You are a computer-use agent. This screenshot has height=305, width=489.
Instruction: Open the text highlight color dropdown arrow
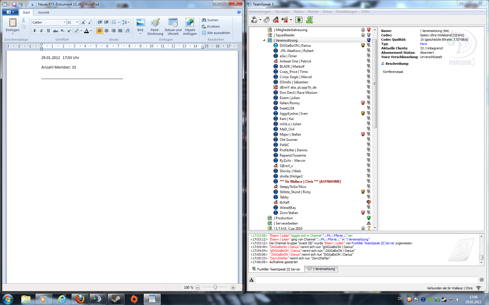81,31
